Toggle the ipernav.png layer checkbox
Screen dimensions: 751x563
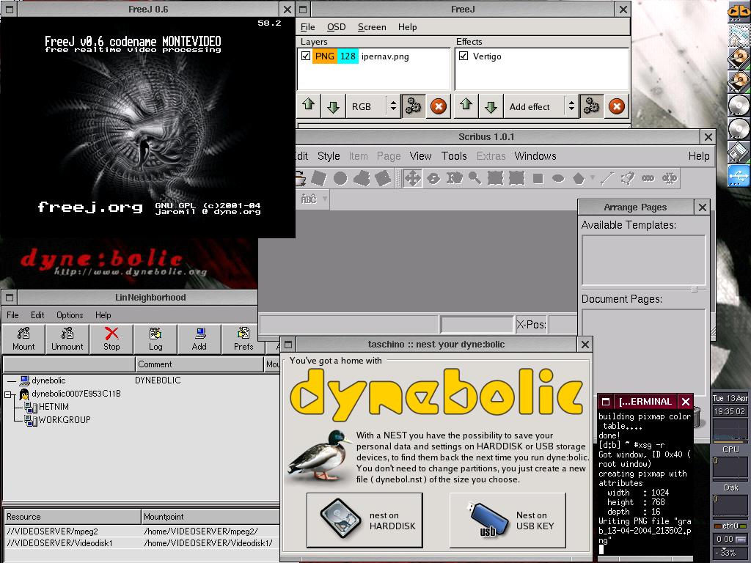pyautogui.click(x=306, y=56)
